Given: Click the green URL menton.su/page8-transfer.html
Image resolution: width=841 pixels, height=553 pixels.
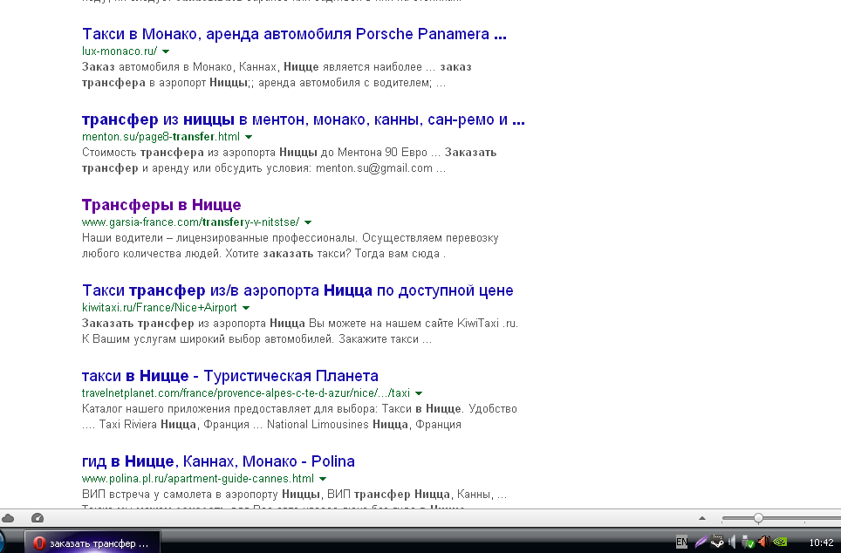Looking at the screenshot, I should [161, 136].
